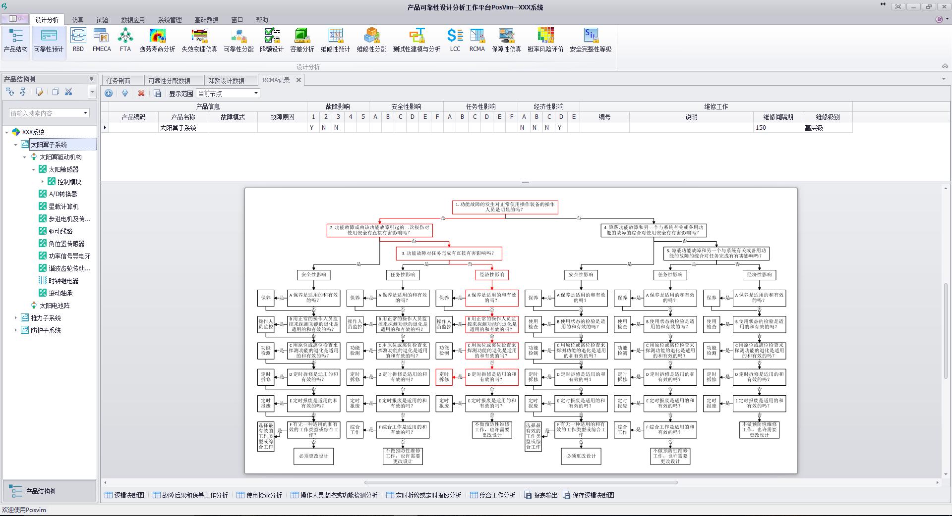
Task: Open the FMECA analysis tool
Action: (x=102, y=41)
